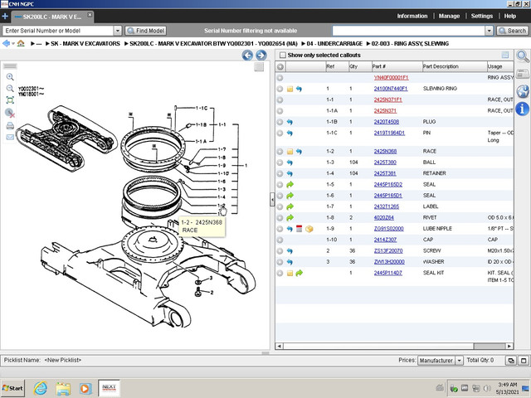Click the parts table horizontal scrollbar

coord(394,346)
